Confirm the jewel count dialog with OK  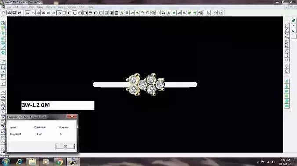tap(65, 146)
